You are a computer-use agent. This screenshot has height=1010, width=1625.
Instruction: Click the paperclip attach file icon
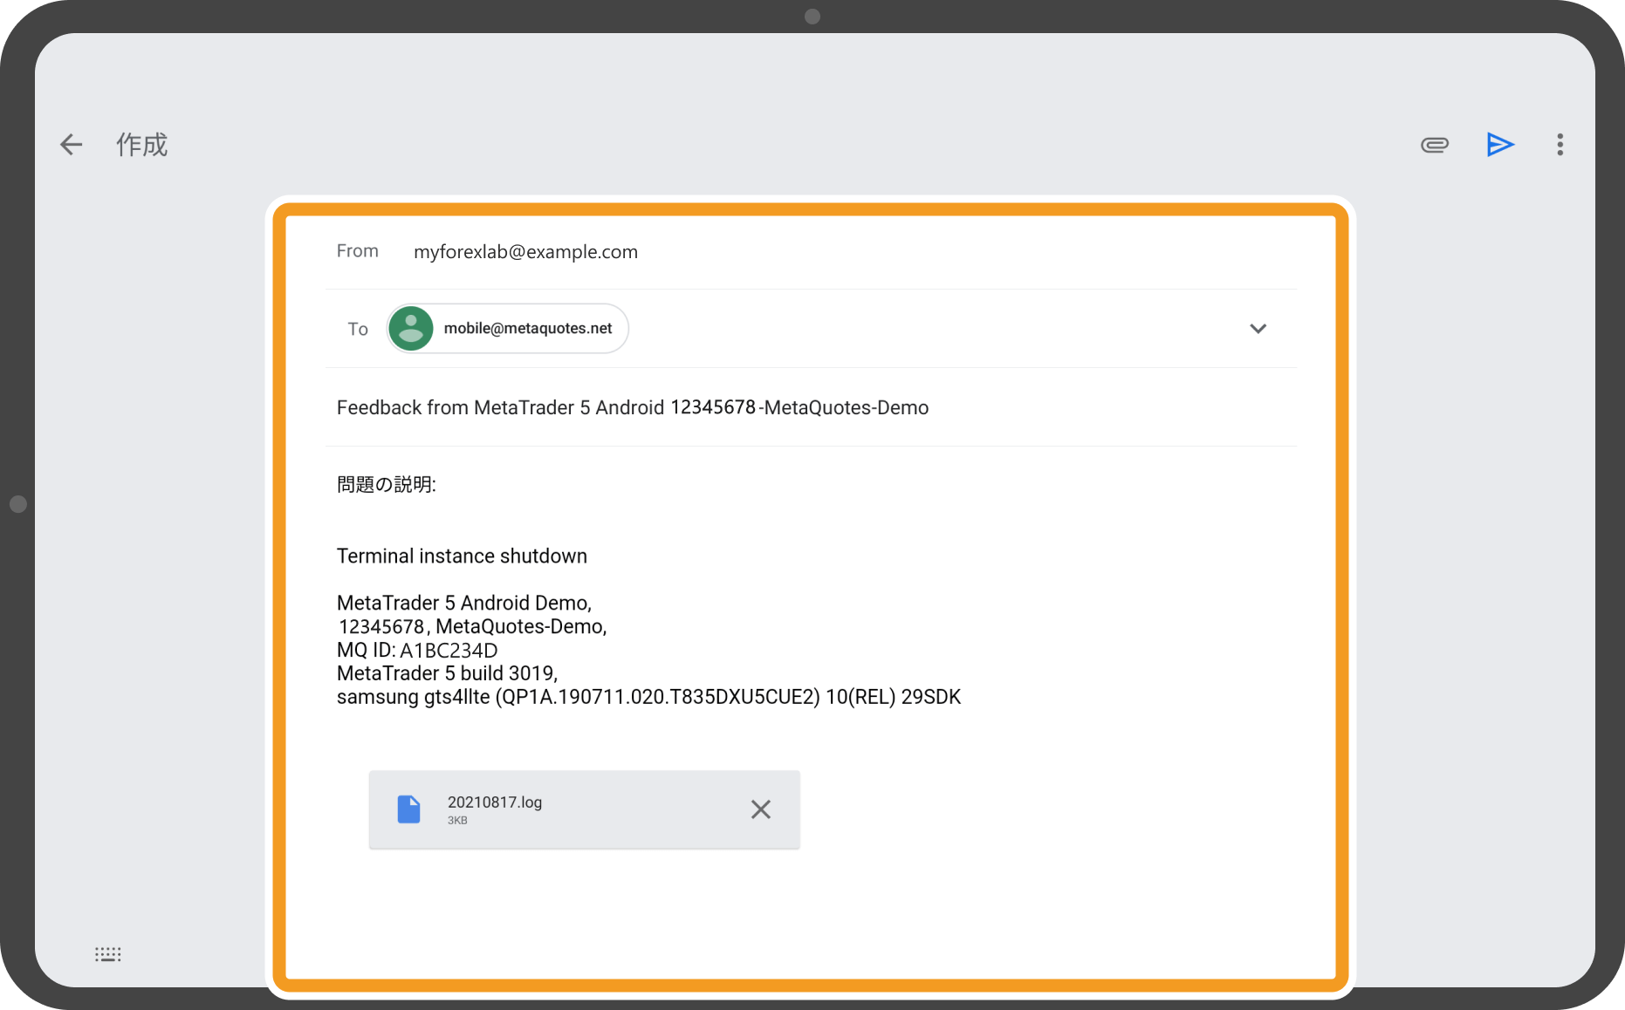point(1434,145)
